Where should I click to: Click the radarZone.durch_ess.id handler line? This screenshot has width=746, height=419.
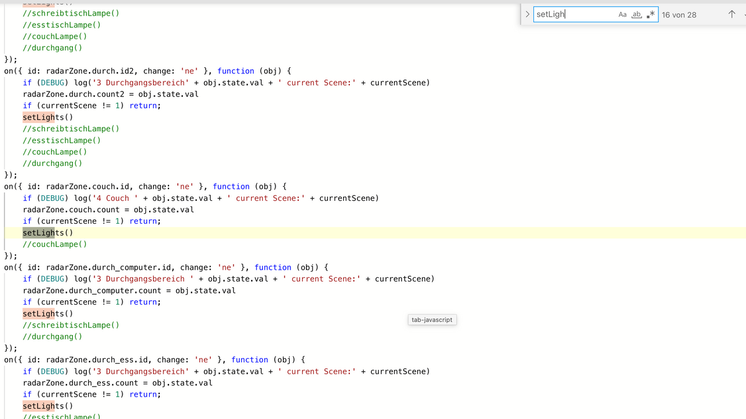[x=155, y=360]
